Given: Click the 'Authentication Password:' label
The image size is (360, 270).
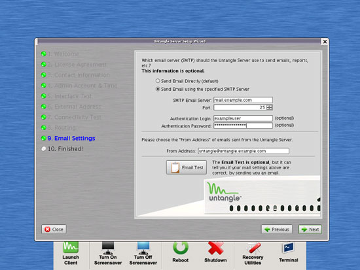Looking at the screenshot, I should point(186,126).
